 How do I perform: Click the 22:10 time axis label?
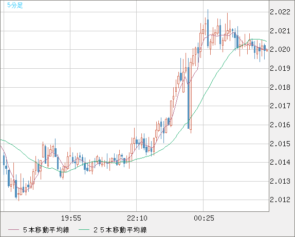[x=137, y=218]
